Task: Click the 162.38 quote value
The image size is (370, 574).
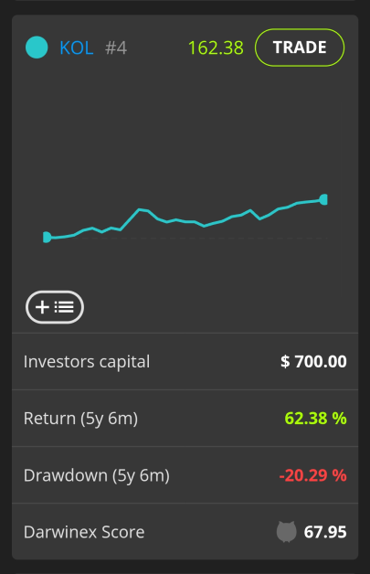Action: point(216,48)
